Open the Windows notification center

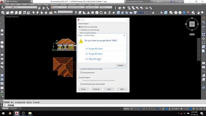(x=202, y=113)
